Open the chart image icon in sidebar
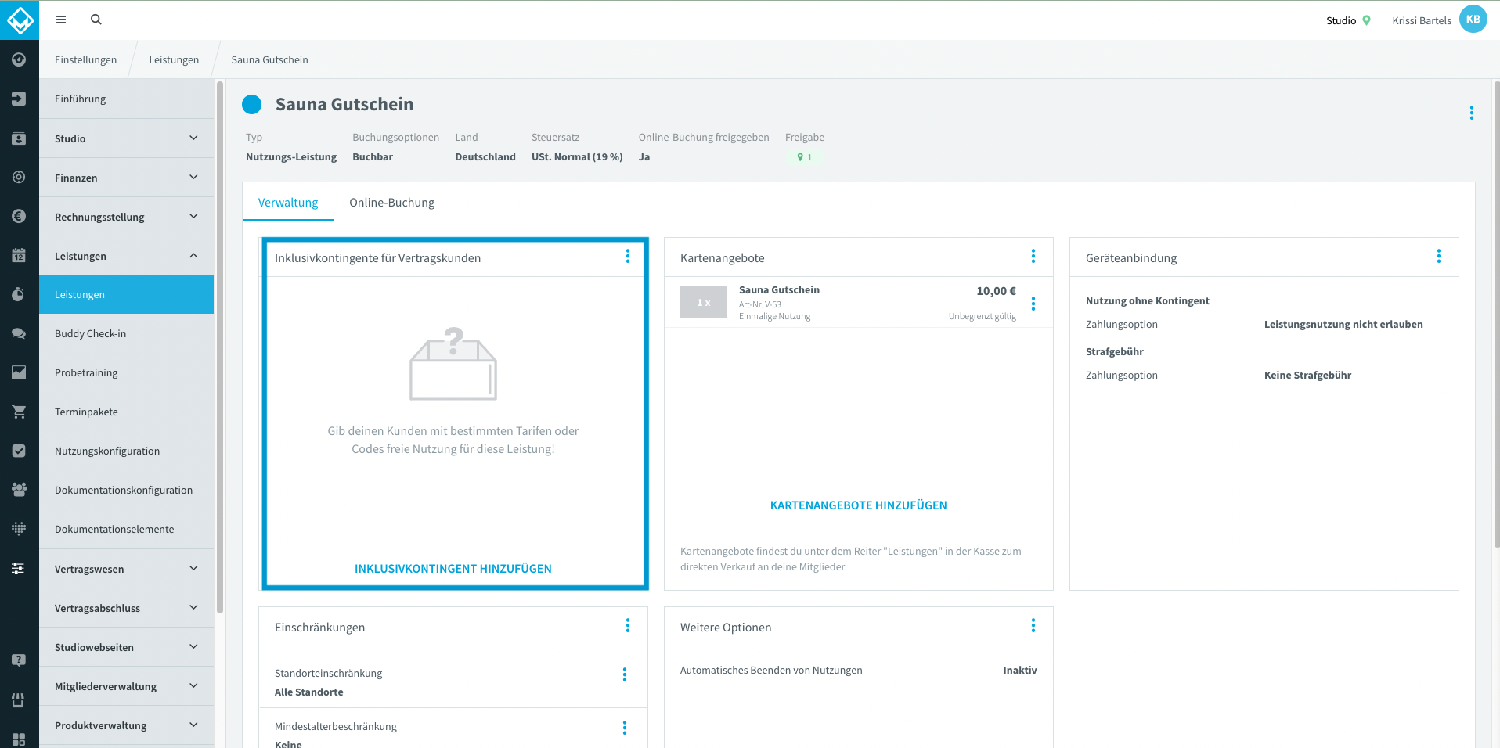This screenshot has width=1500, height=748. [19, 372]
